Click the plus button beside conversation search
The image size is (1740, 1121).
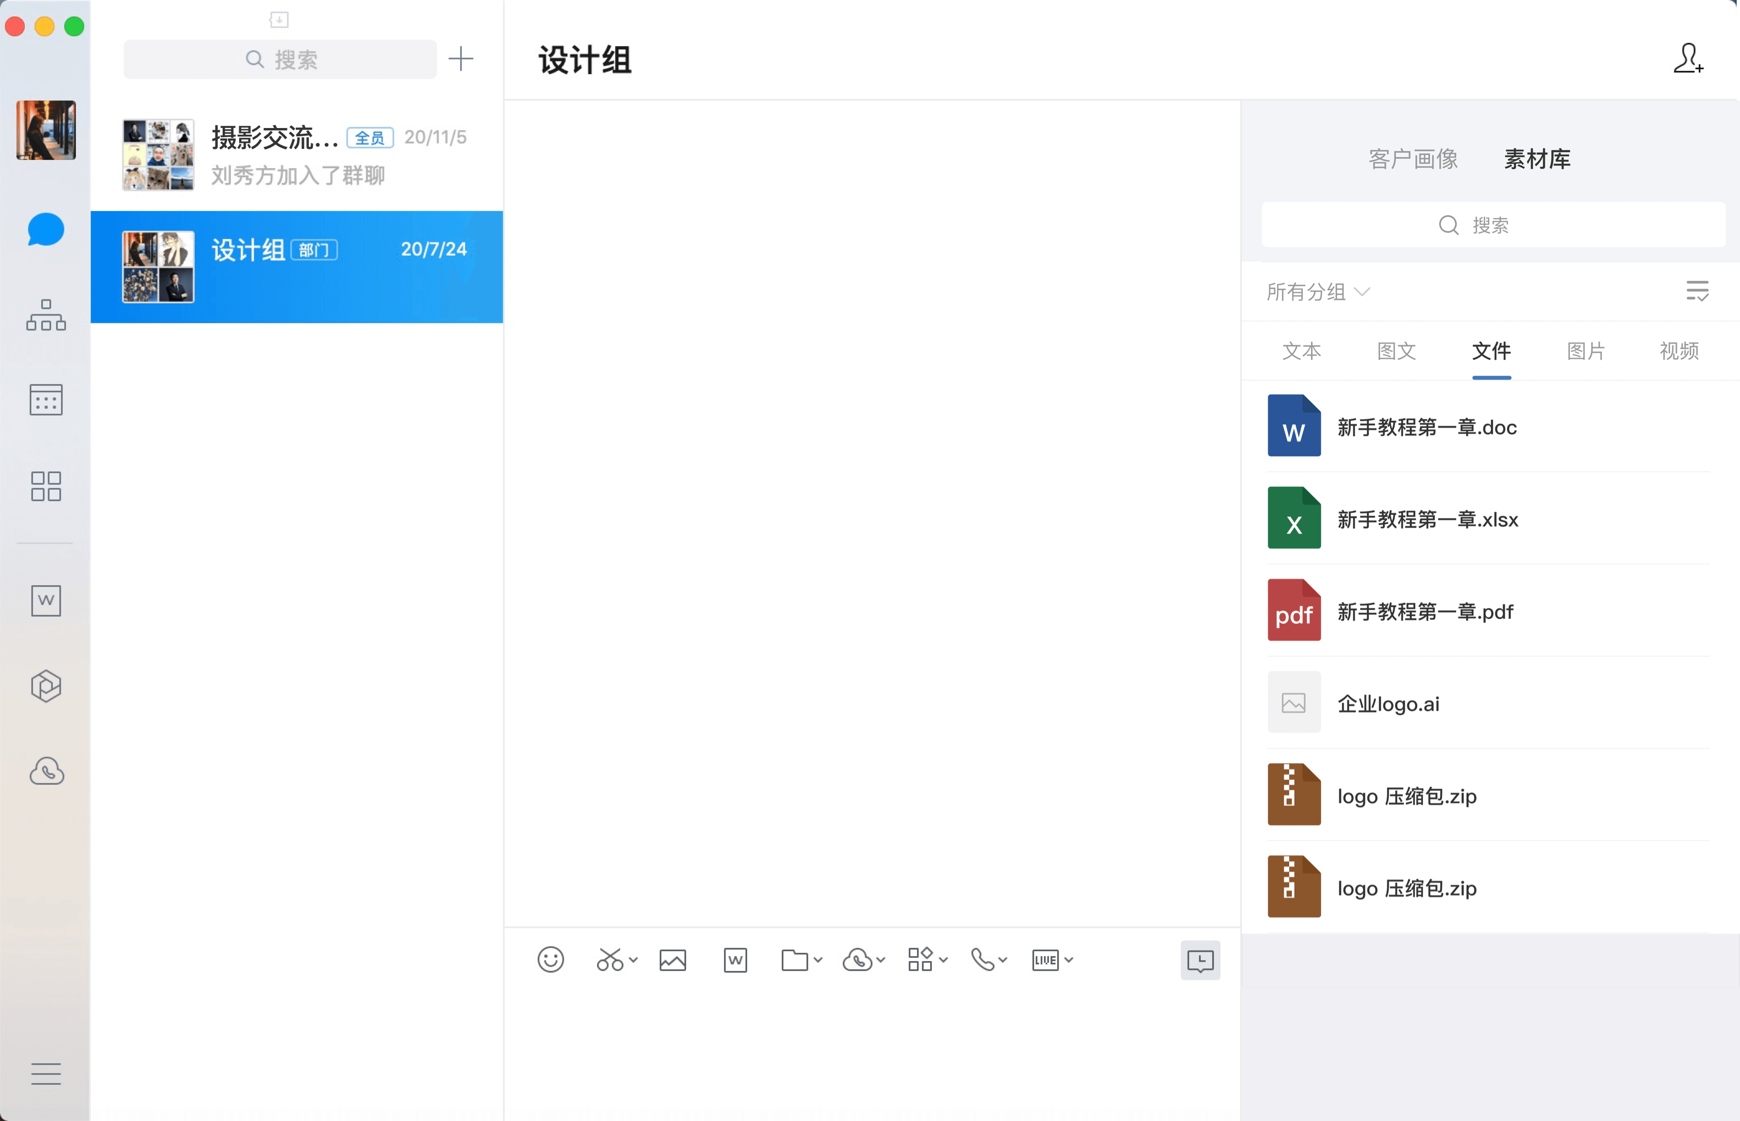point(461,59)
